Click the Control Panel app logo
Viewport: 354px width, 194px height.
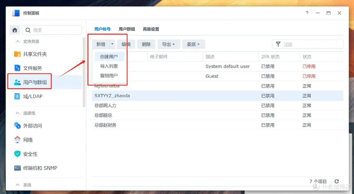point(16,13)
